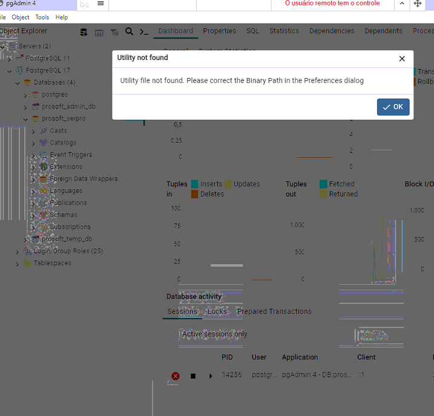The height and width of the screenshot is (416, 434).
Task: Collapse the Databases (4) node
Action: pyautogui.click(x=18, y=83)
